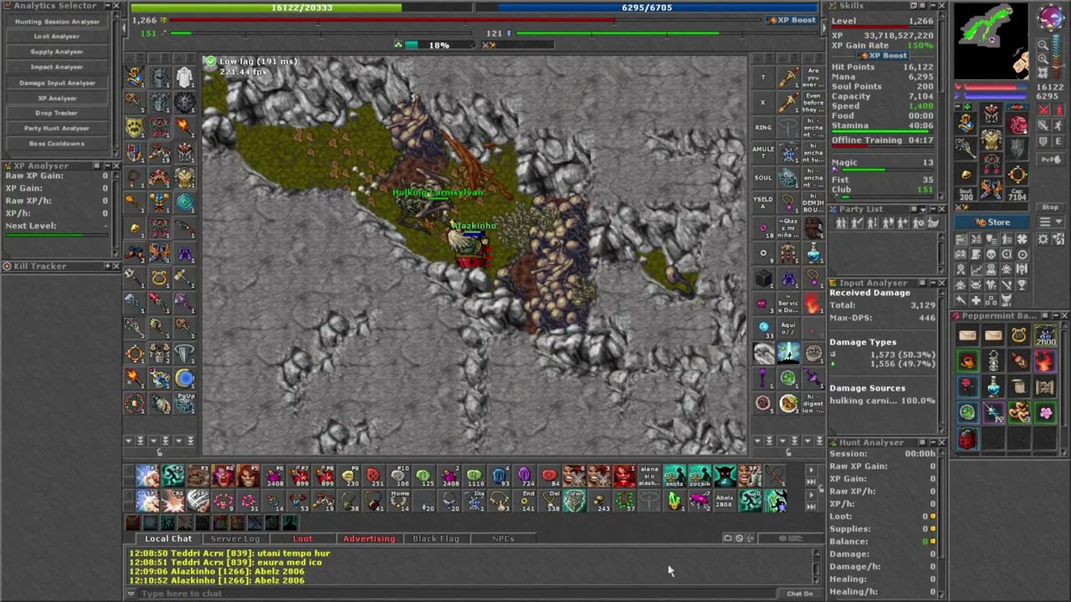Click the white robe item icon
The height and width of the screenshot is (602, 1071).
[184, 78]
